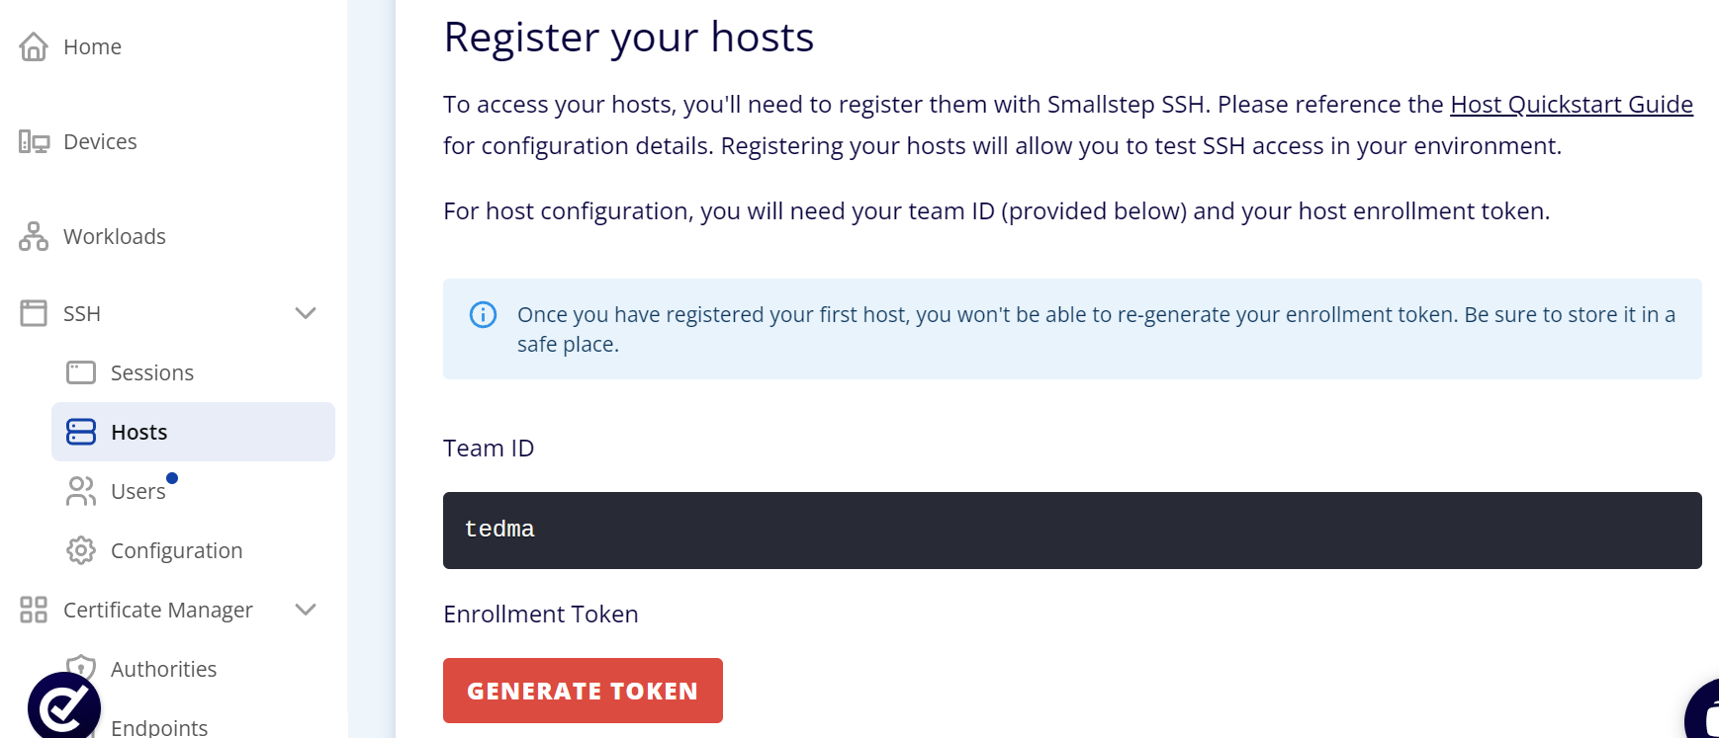Screen dimensions: 1719x738
Task: Switch to the Sessions navigation item
Action: coord(151,372)
